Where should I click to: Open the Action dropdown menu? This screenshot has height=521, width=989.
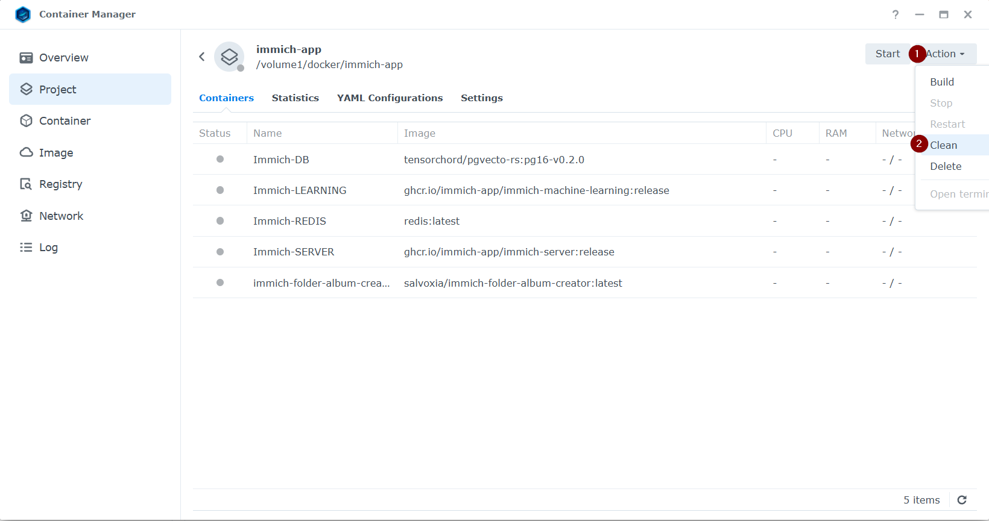pos(945,54)
